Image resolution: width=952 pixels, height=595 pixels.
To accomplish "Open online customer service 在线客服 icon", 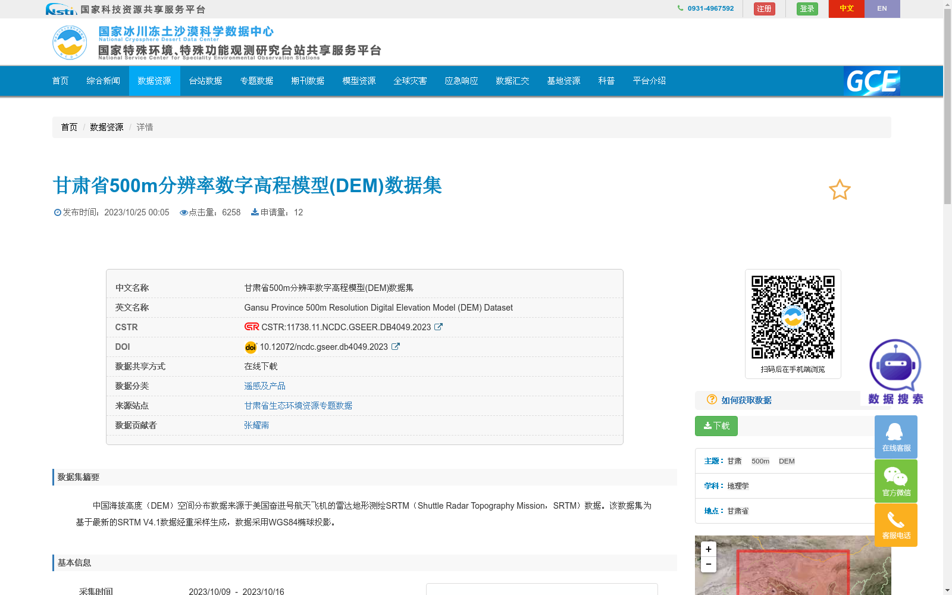I will (895, 436).
